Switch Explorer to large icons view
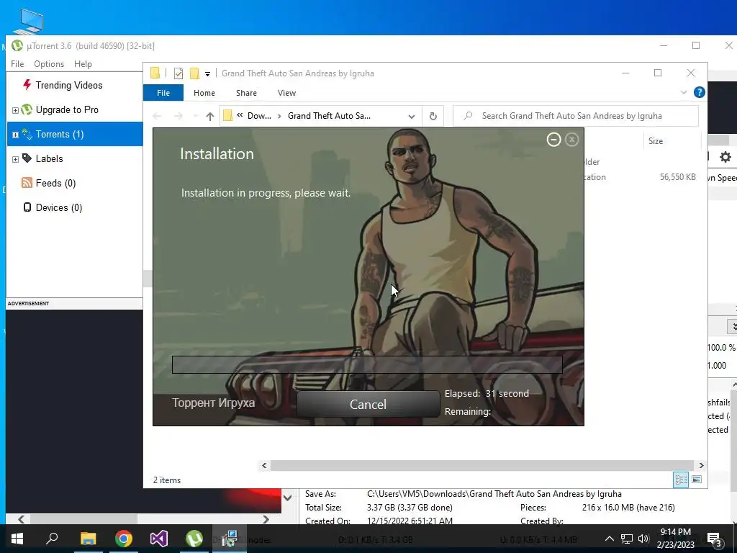This screenshot has width=737, height=553. click(x=697, y=480)
